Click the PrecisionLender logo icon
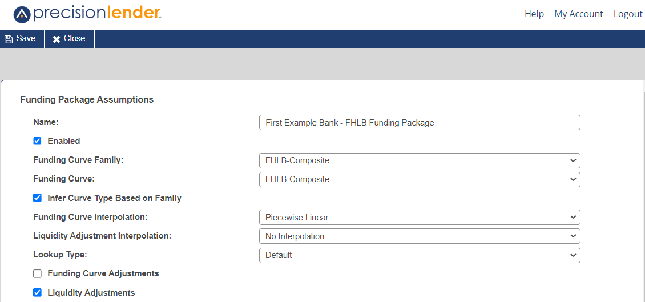The width and height of the screenshot is (645, 302). (x=22, y=15)
